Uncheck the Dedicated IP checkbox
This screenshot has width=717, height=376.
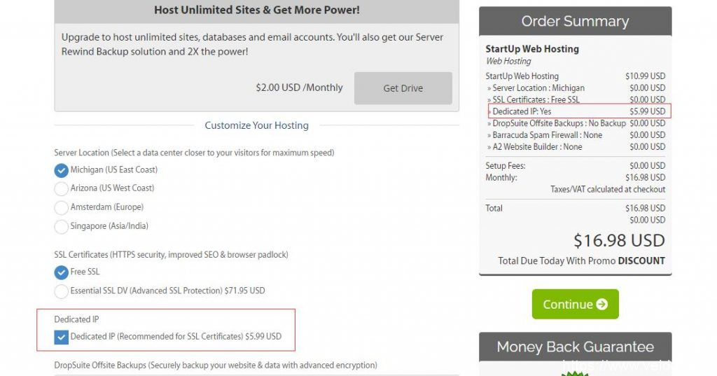pyautogui.click(x=62, y=337)
